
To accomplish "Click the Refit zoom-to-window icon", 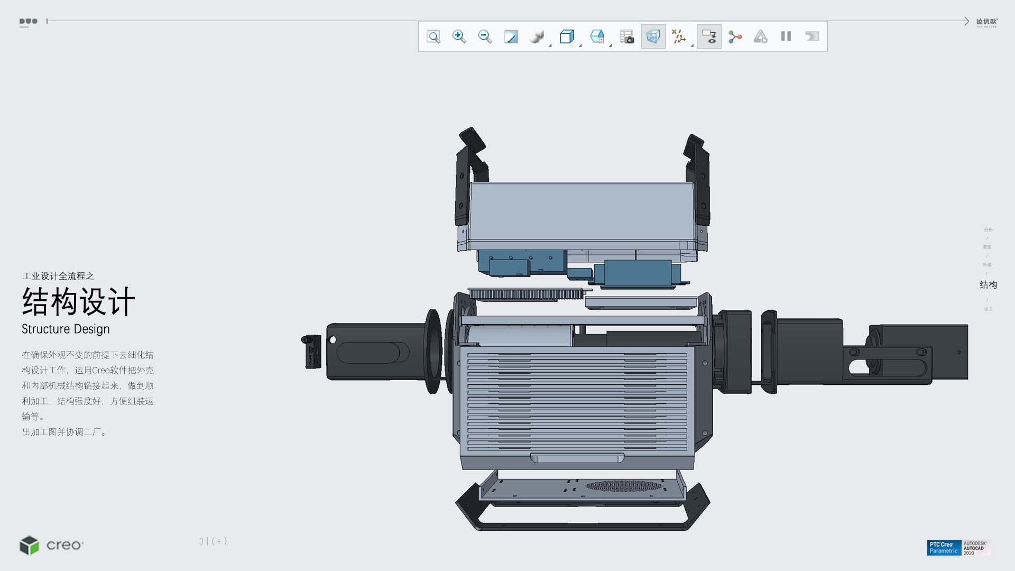I will 433,36.
